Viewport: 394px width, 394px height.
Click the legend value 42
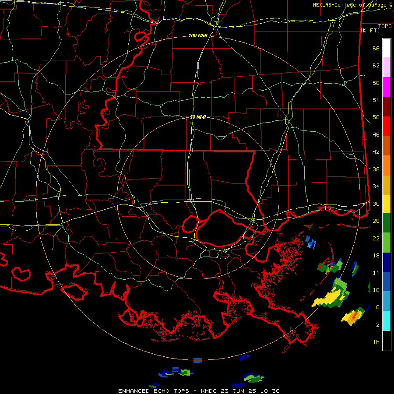pos(376,152)
